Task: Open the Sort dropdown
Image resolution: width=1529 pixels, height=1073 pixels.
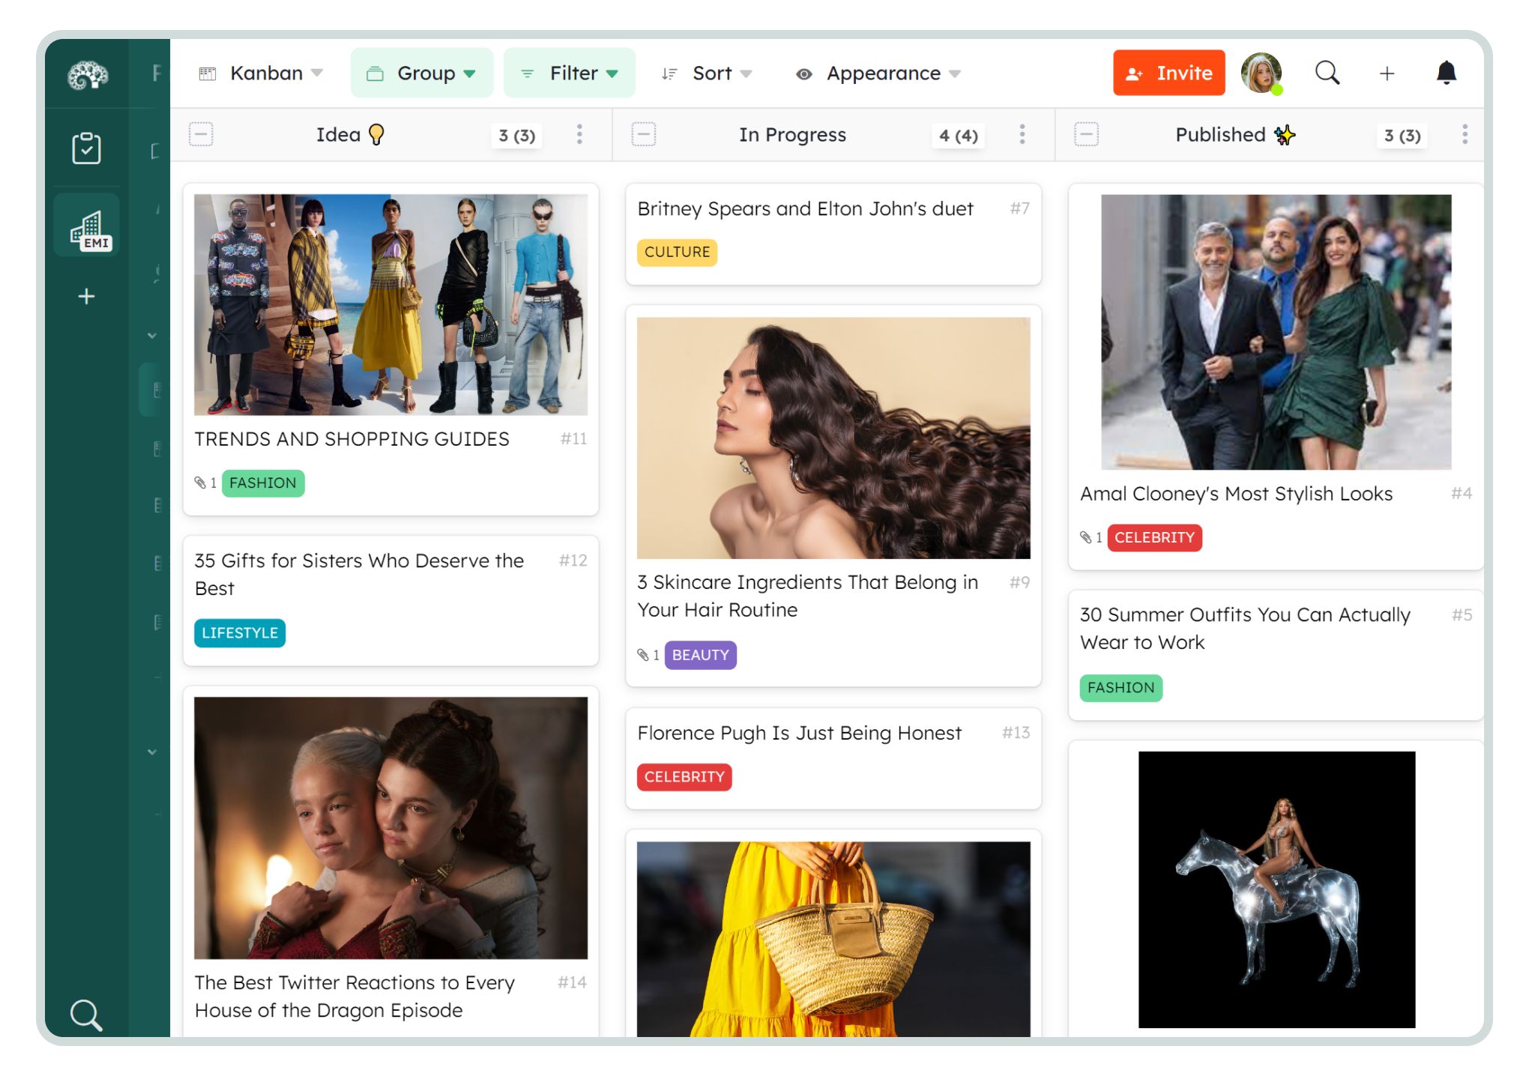Action: click(707, 73)
